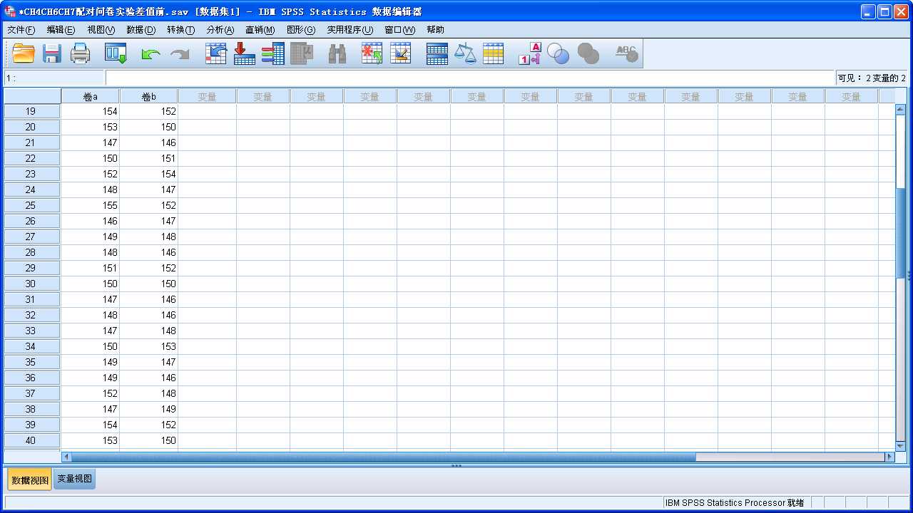Click Show all variables icon
This screenshot has width=913, height=513.
588,54
